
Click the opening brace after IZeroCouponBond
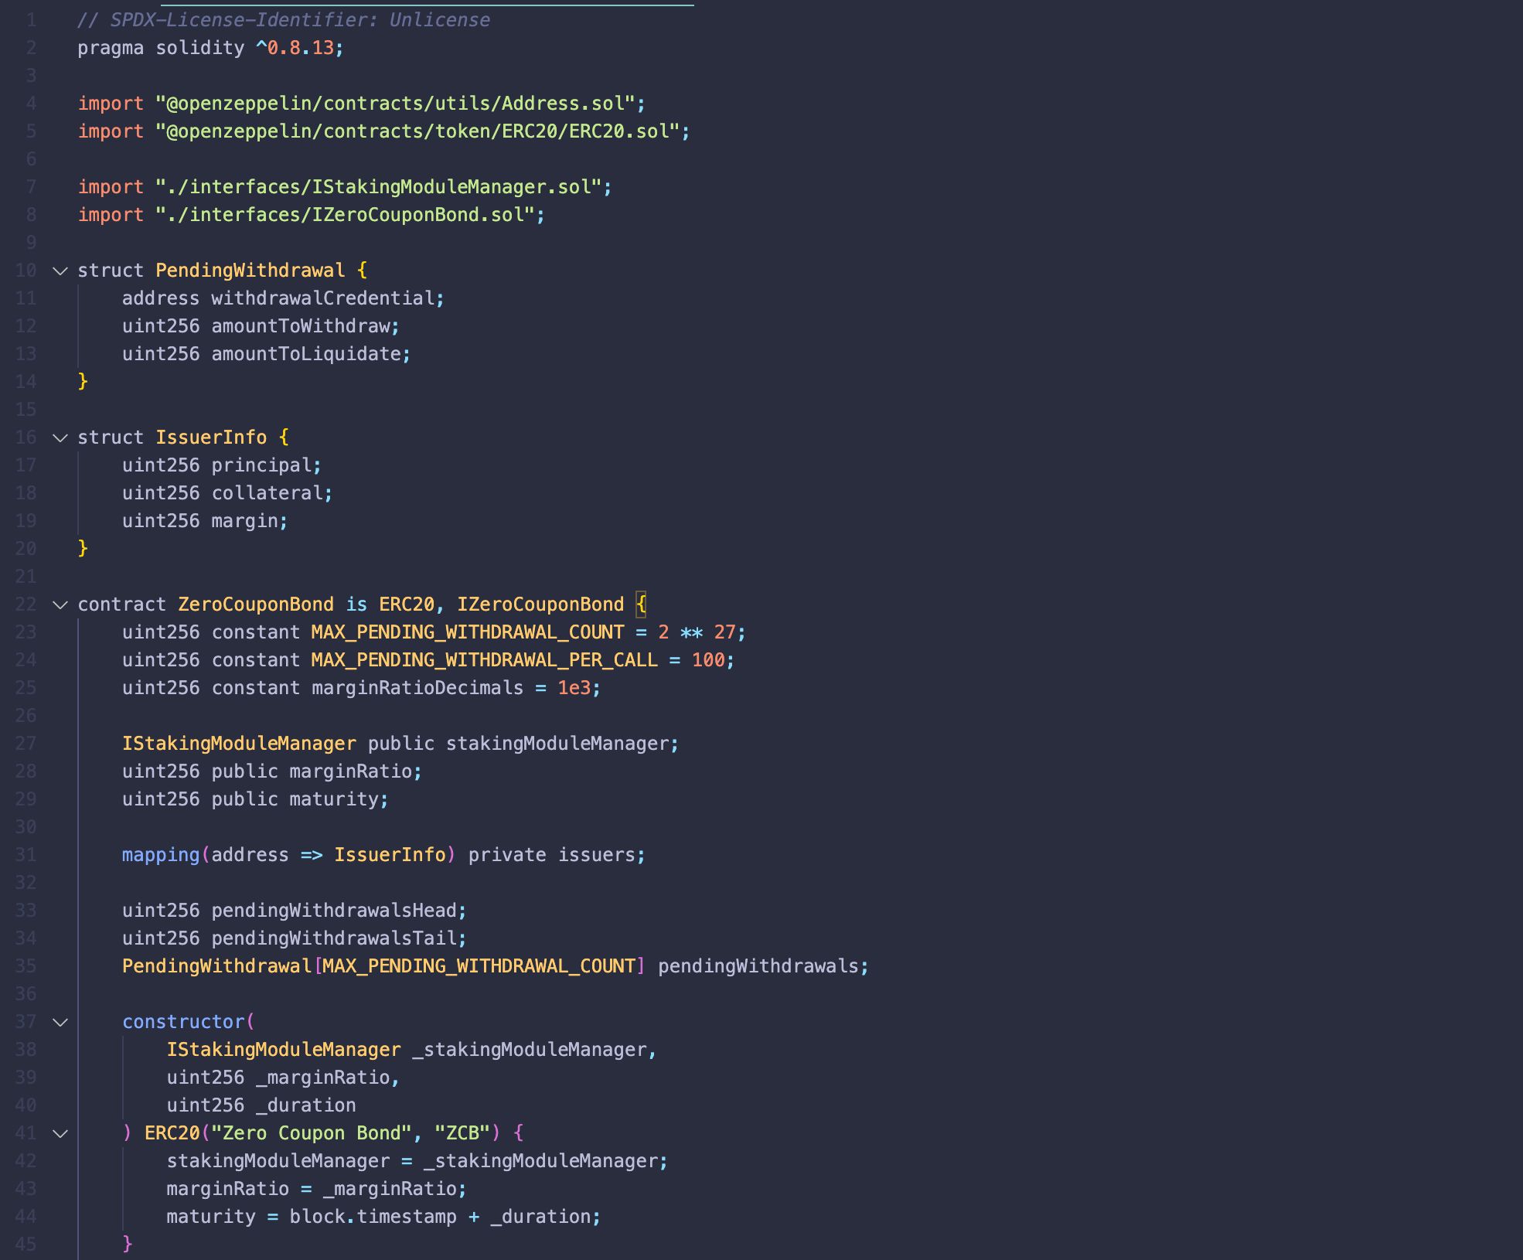tap(641, 604)
